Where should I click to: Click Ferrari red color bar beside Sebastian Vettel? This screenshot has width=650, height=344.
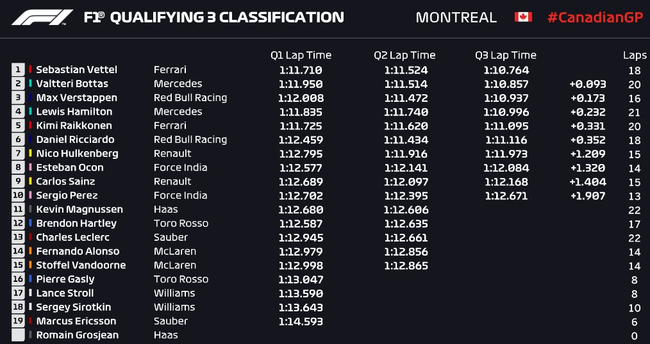[30, 69]
